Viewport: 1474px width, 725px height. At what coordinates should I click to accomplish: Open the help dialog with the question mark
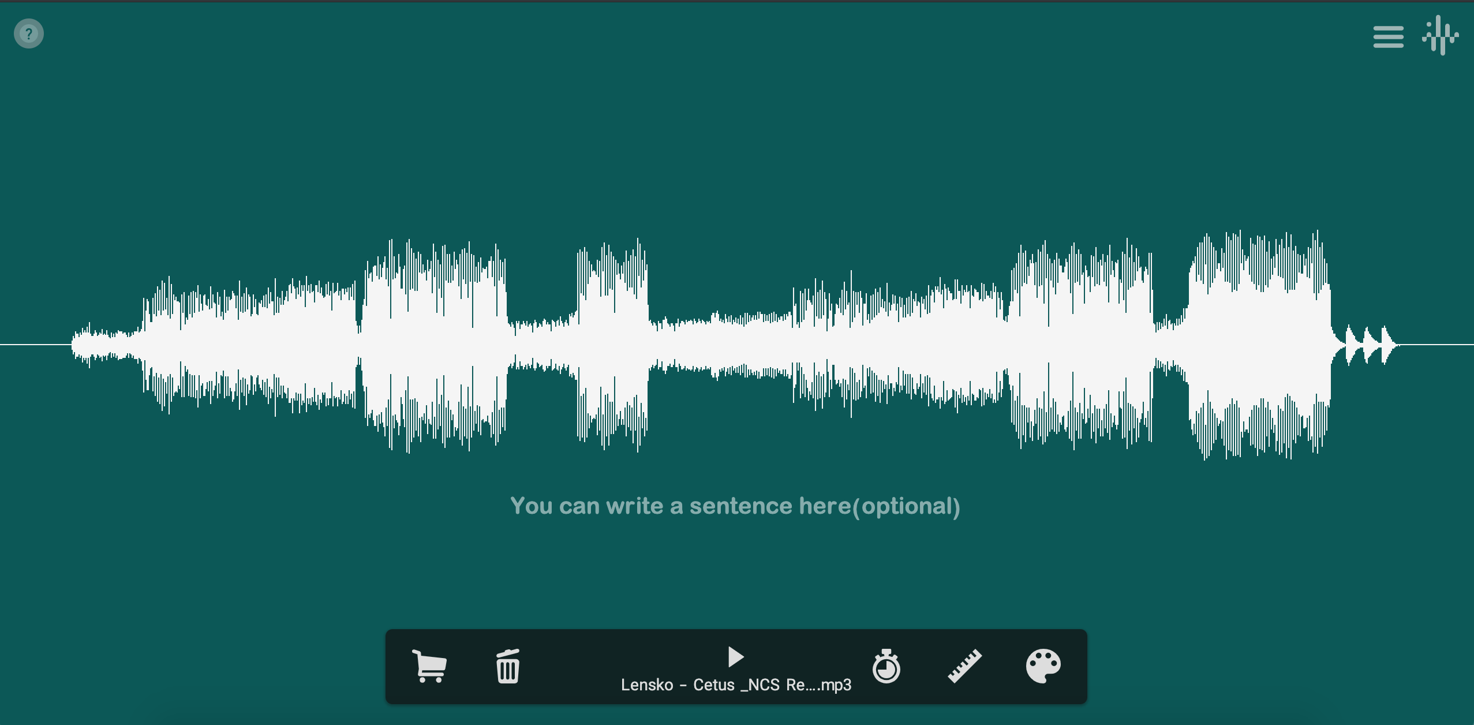(x=28, y=33)
